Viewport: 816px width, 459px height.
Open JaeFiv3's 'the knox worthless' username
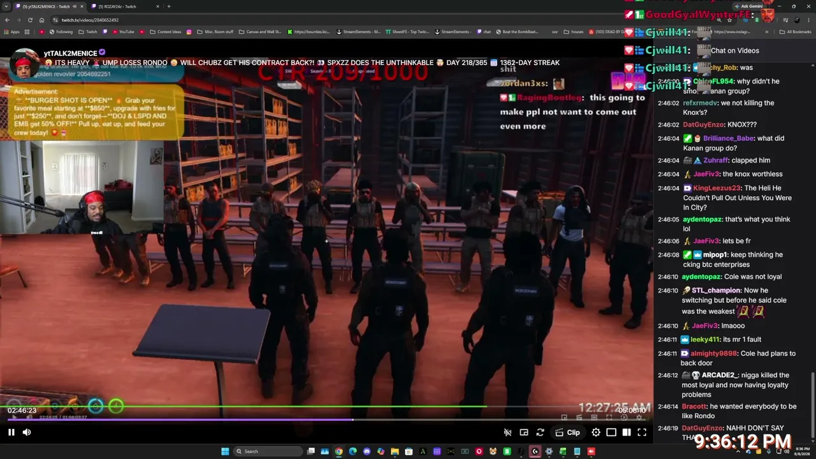coord(706,174)
